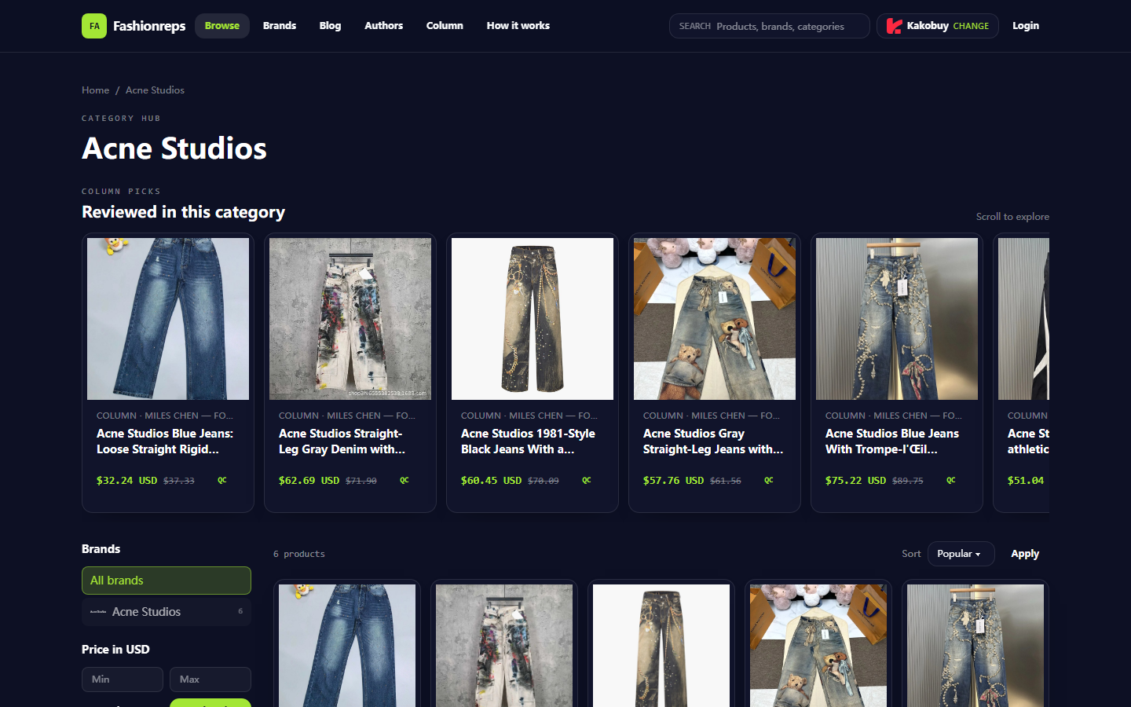Screen dimensions: 1131x707
Task: Open the paint-splatter Gray Denim jeans thumbnail
Action: coord(350,319)
